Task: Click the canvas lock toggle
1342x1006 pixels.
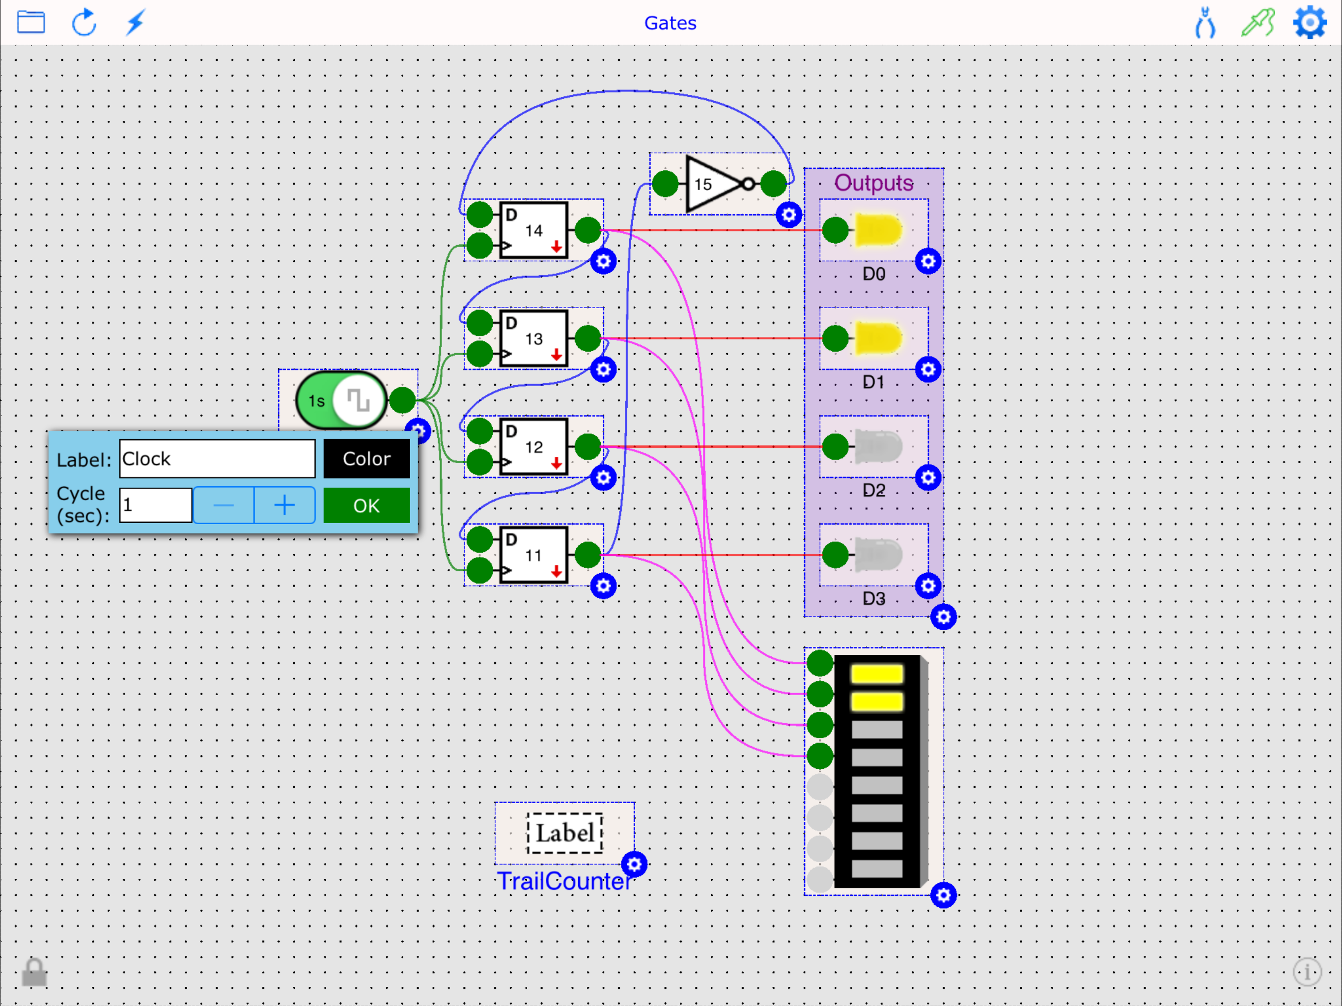Action: tap(34, 972)
